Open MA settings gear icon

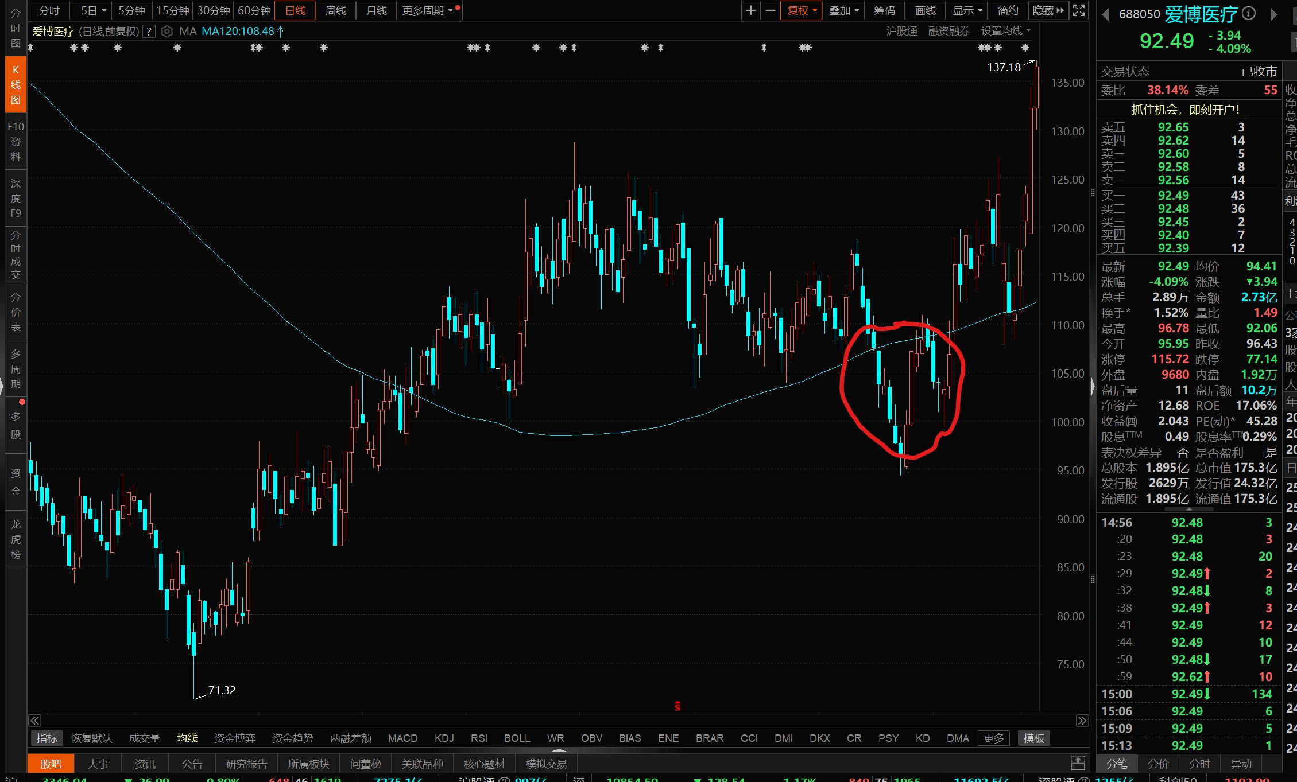coord(167,31)
